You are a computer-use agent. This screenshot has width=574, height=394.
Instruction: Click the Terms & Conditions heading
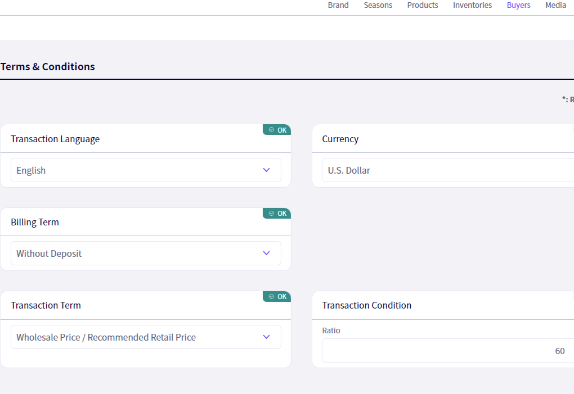[x=48, y=66]
